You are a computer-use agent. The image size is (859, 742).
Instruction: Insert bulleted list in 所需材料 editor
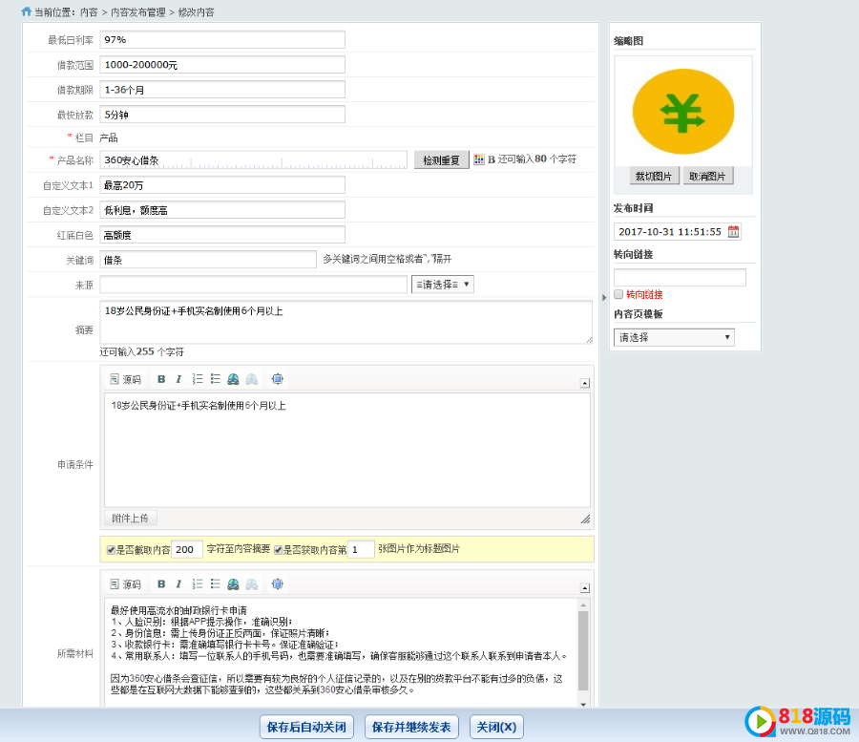coord(216,584)
